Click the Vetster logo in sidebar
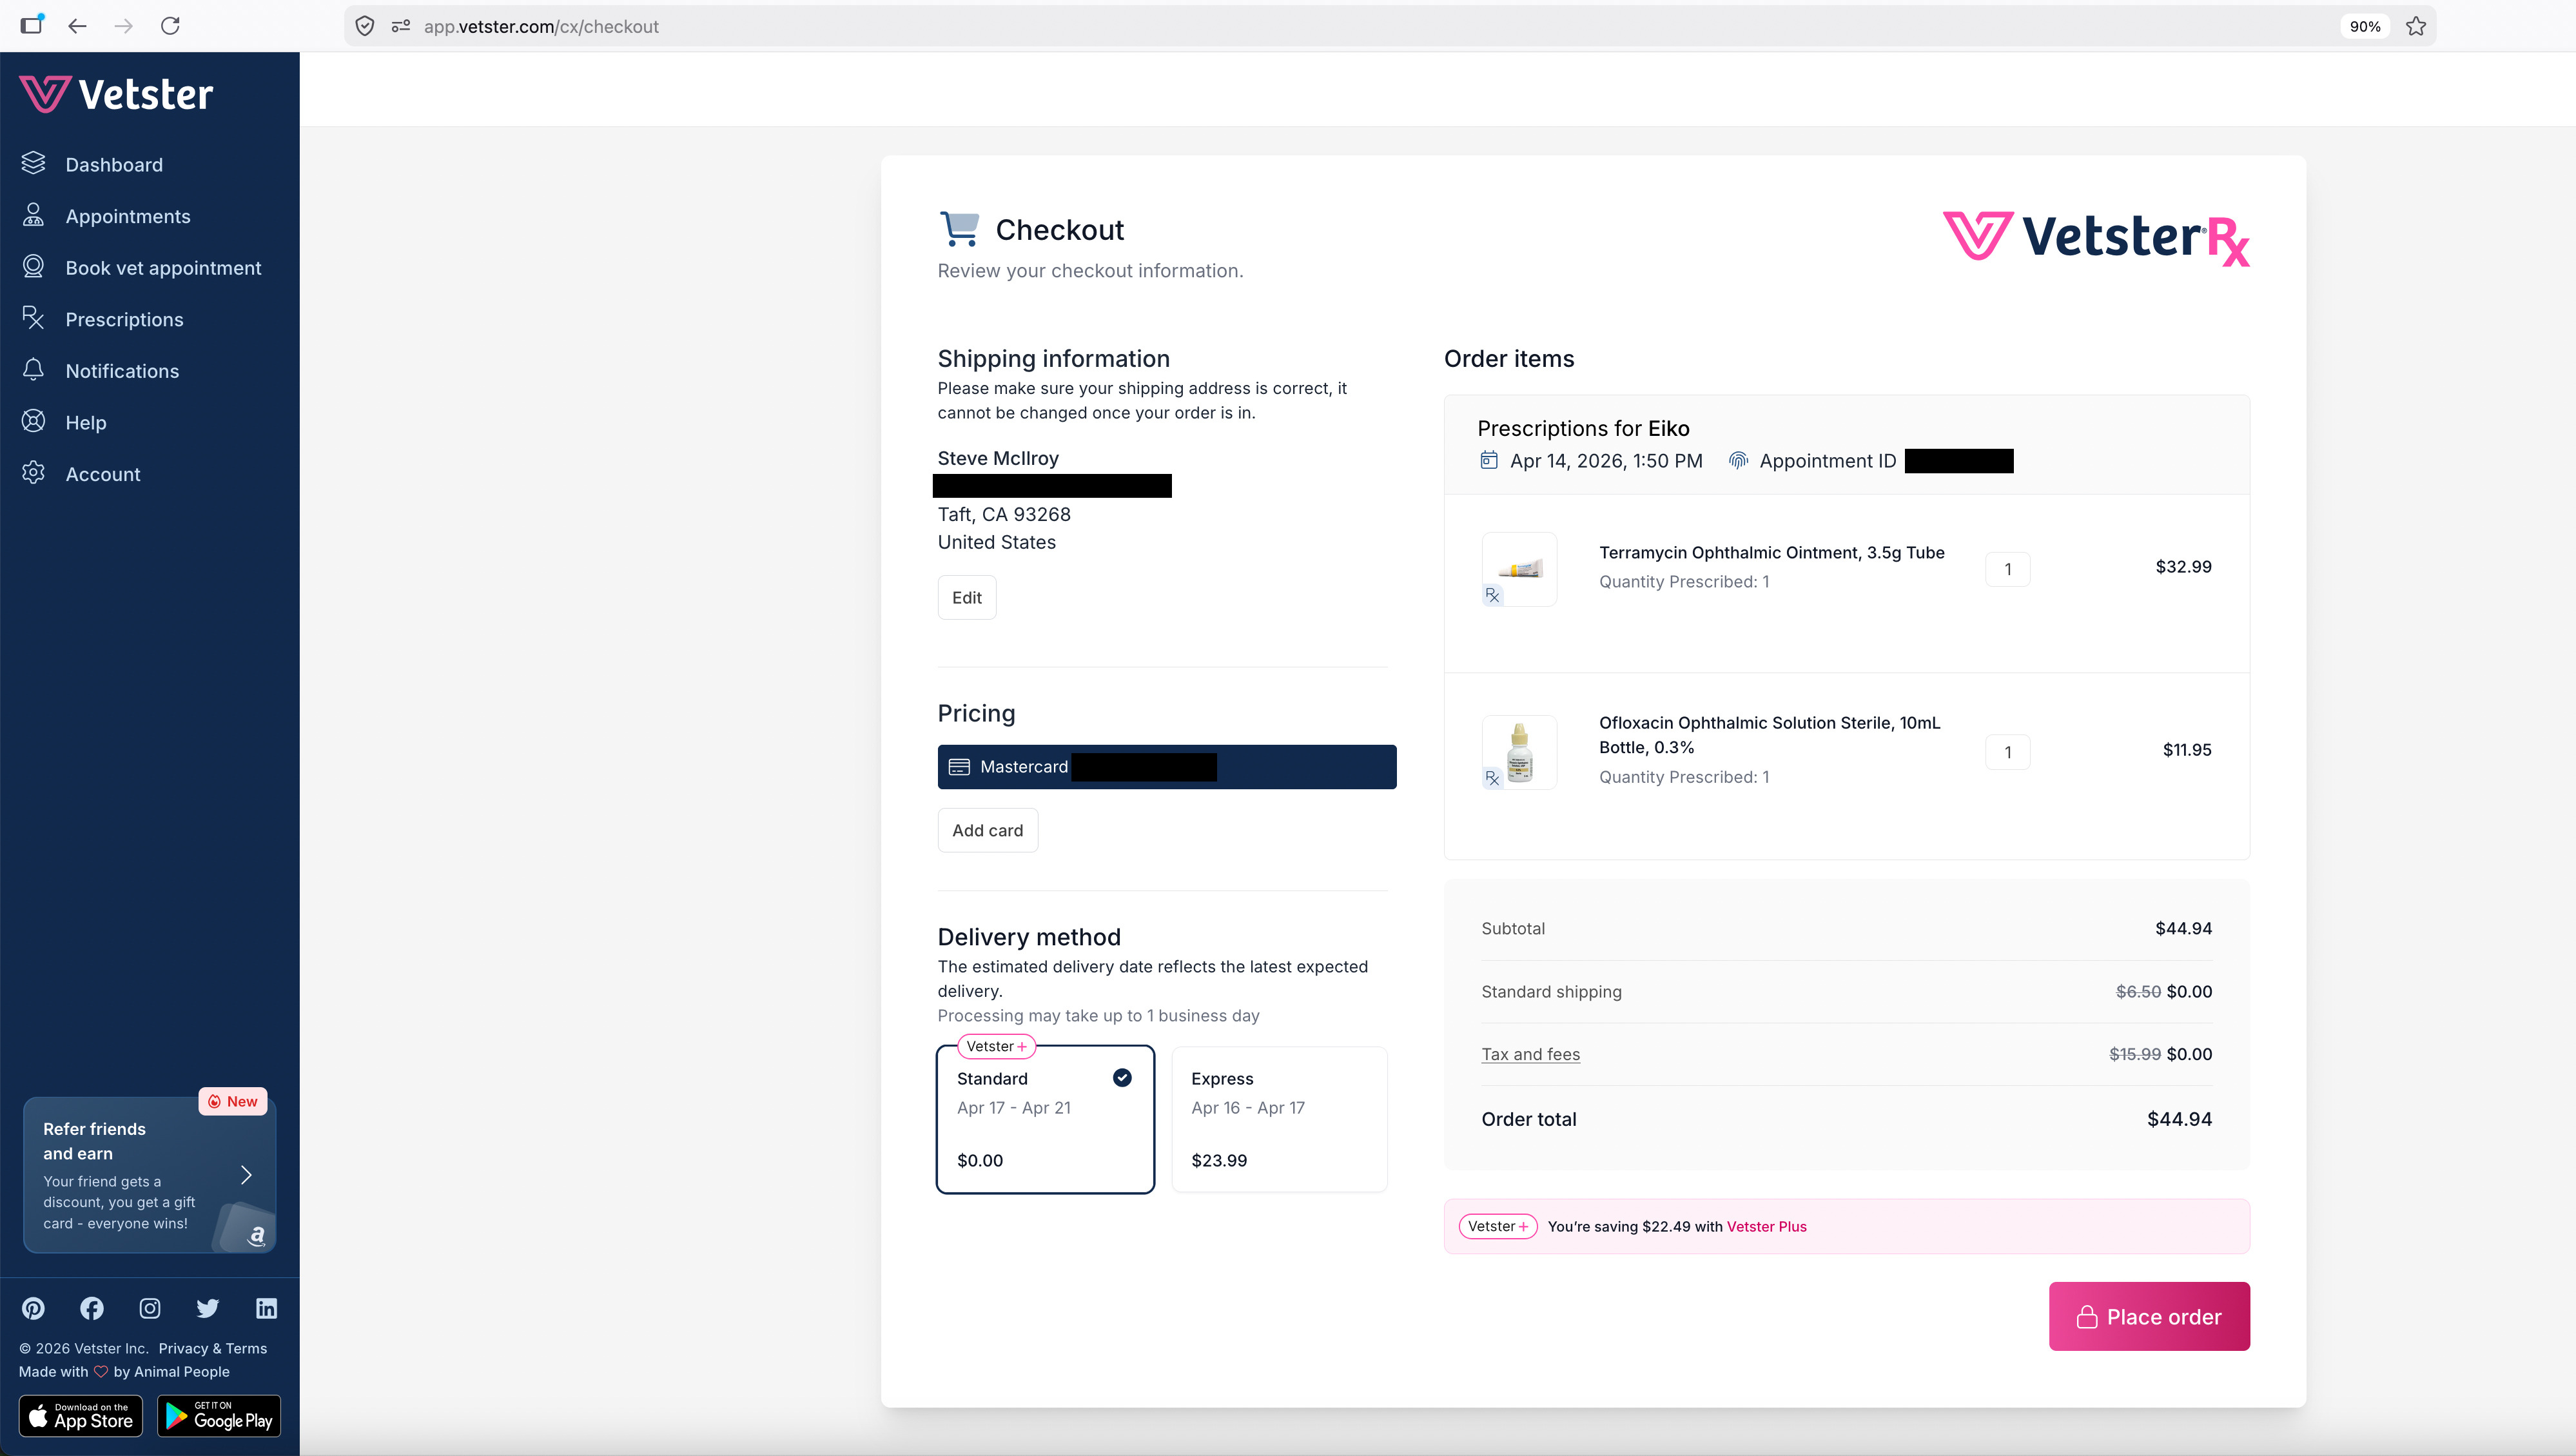 click(x=116, y=94)
